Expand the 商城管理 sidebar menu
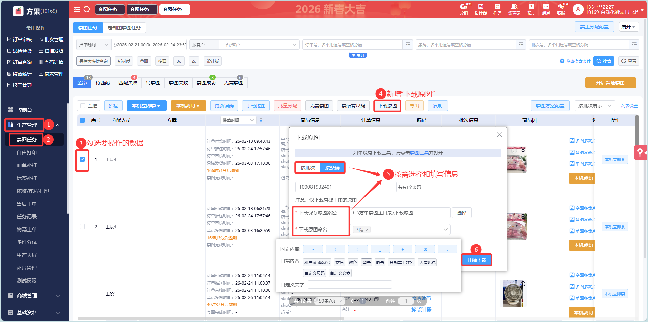The height and width of the screenshot is (322, 648). point(34,296)
